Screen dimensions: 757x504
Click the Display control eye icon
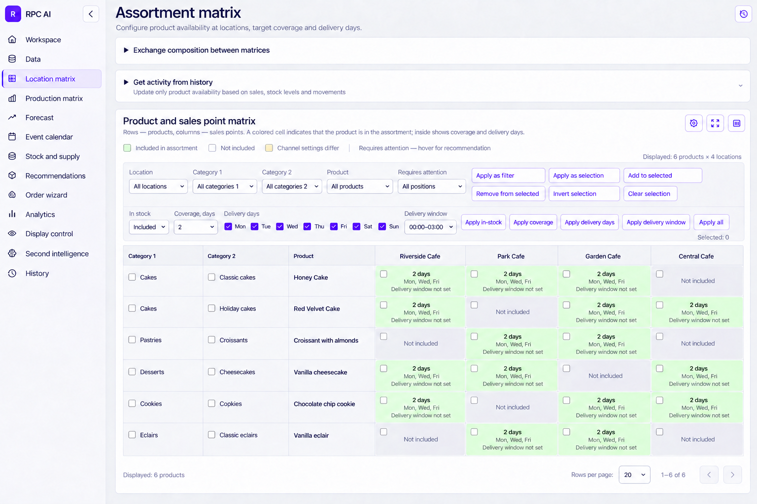(12, 234)
